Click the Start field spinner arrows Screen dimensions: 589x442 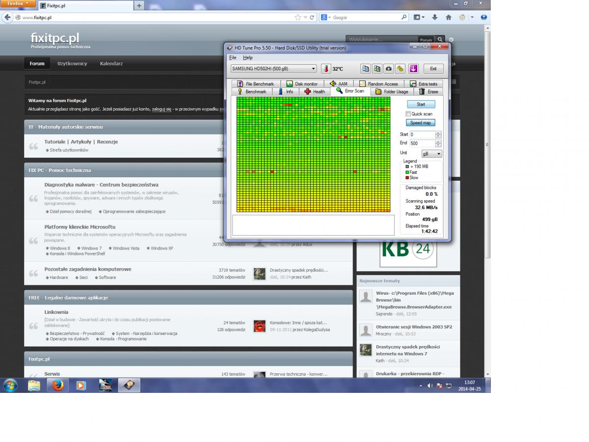pyautogui.click(x=438, y=135)
